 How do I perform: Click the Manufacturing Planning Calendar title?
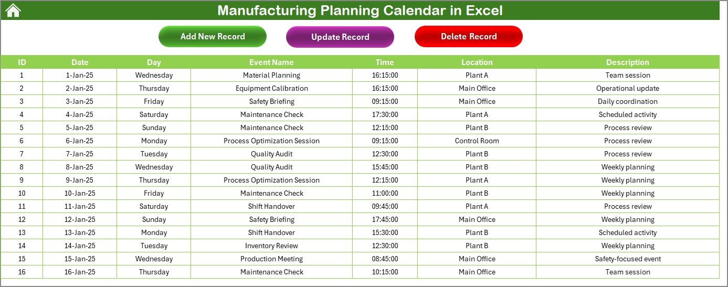[x=360, y=10]
